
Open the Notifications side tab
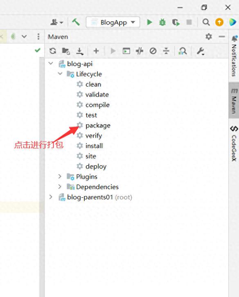coord(234,56)
